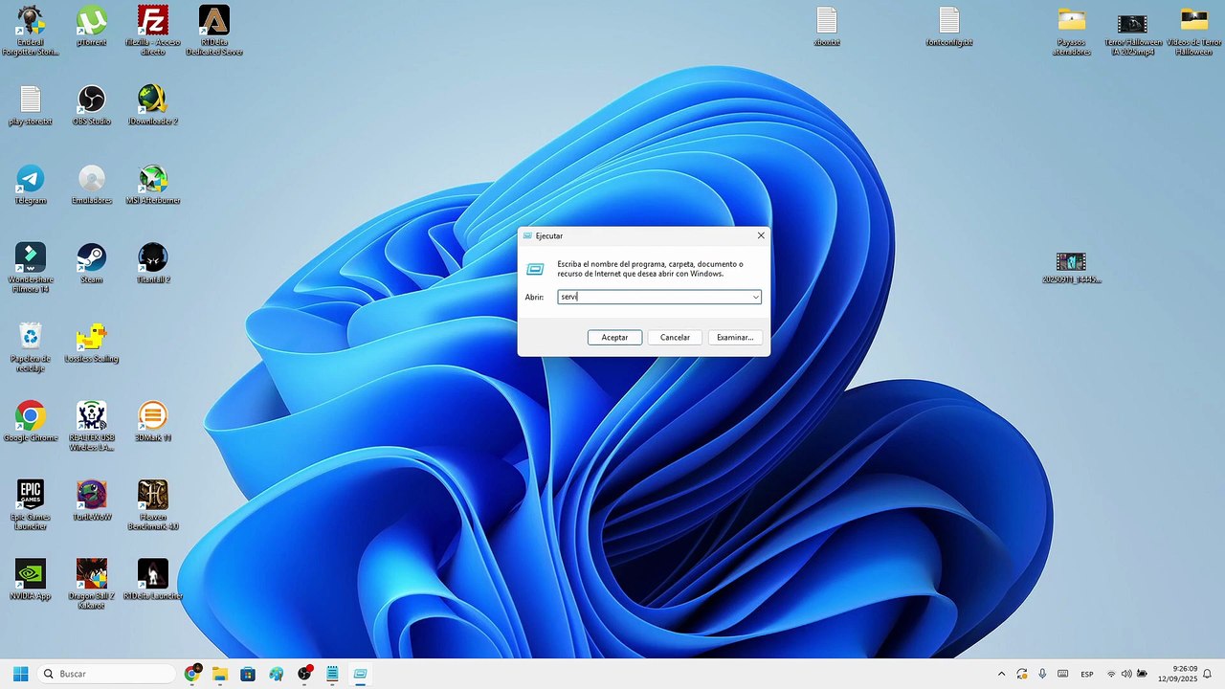
Task: Open the Windows Start menu button
Action: (x=20, y=674)
